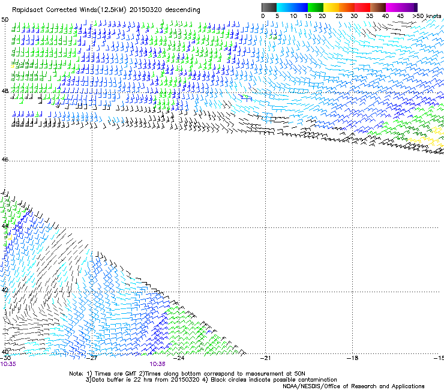Click the latitude label '42'
The image size is (444, 390).
pos(5,290)
